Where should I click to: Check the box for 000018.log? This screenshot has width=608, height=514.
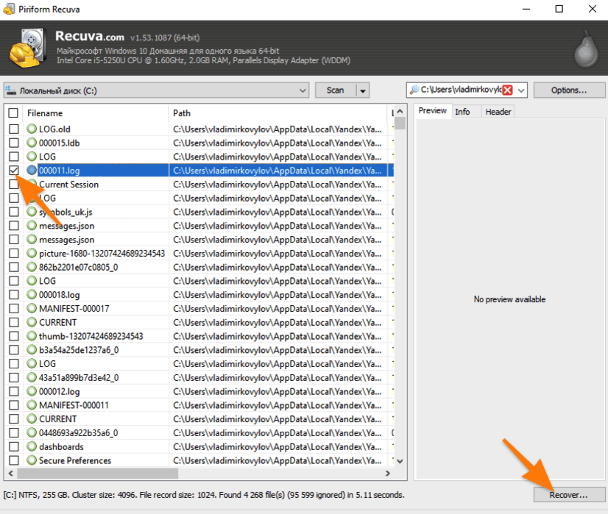pyautogui.click(x=13, y=295)
